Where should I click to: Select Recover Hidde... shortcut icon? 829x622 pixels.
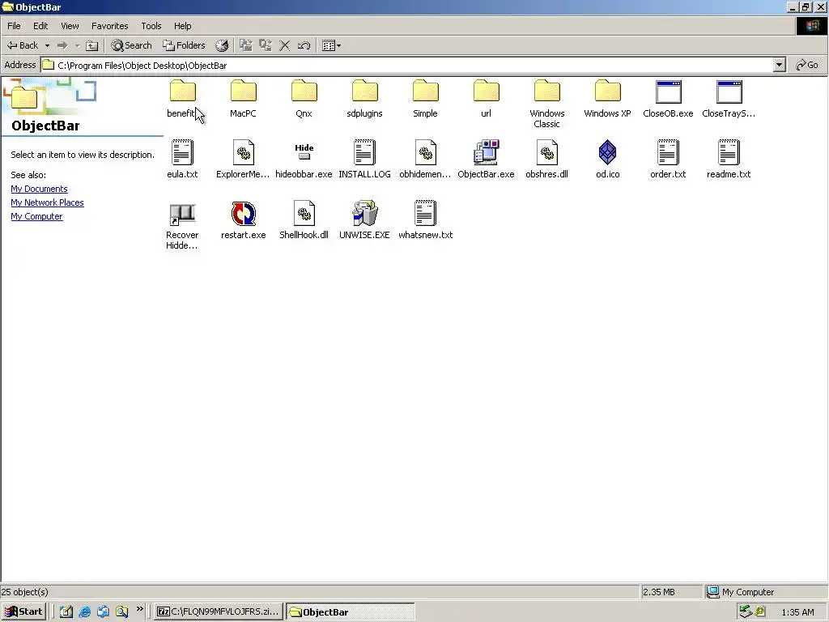(x=182, y=214)
